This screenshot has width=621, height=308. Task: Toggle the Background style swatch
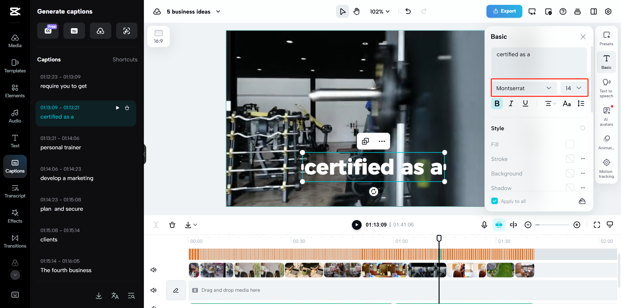[570, 173]
